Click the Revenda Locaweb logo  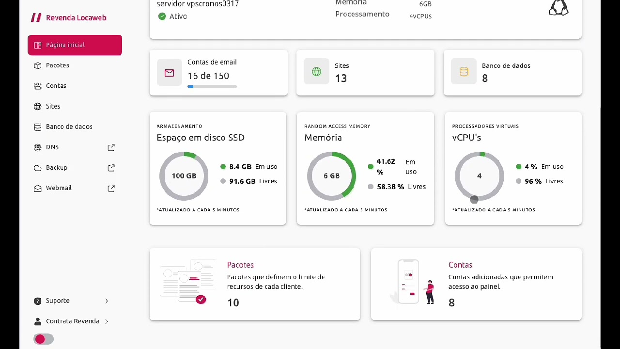pyautogui.click(x=68, y=17)
